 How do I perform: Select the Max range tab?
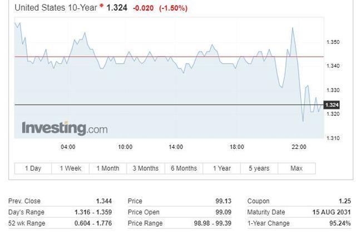coord(296,168)
